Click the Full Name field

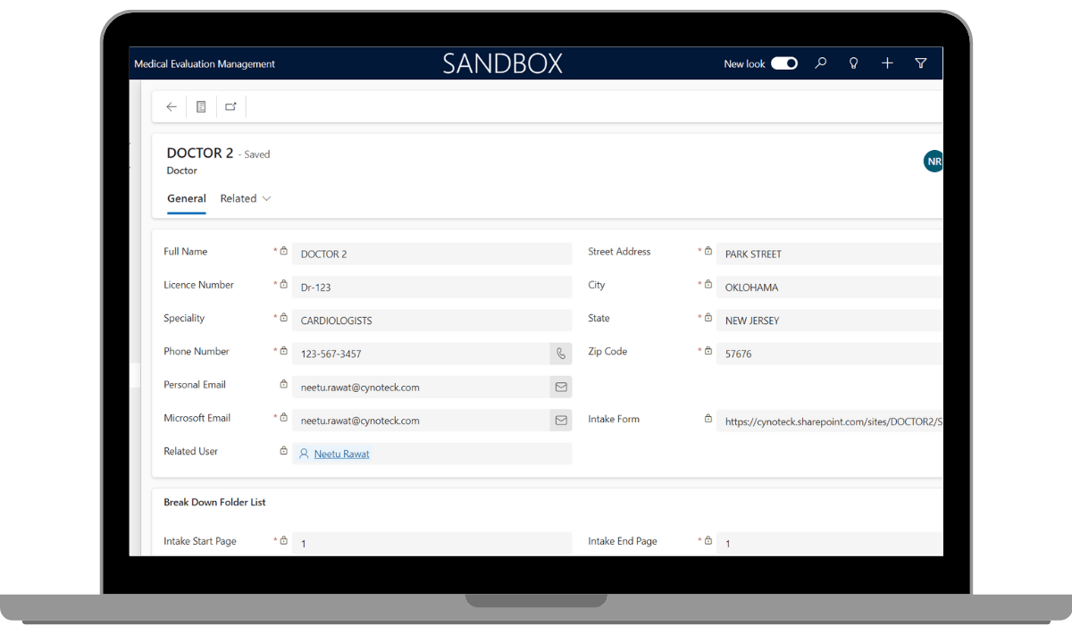pyautogui.click(x=431, y=254)
